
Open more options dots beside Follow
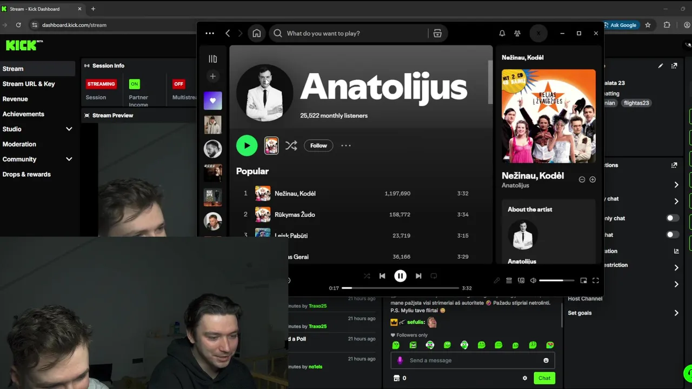tap(346, 145)
